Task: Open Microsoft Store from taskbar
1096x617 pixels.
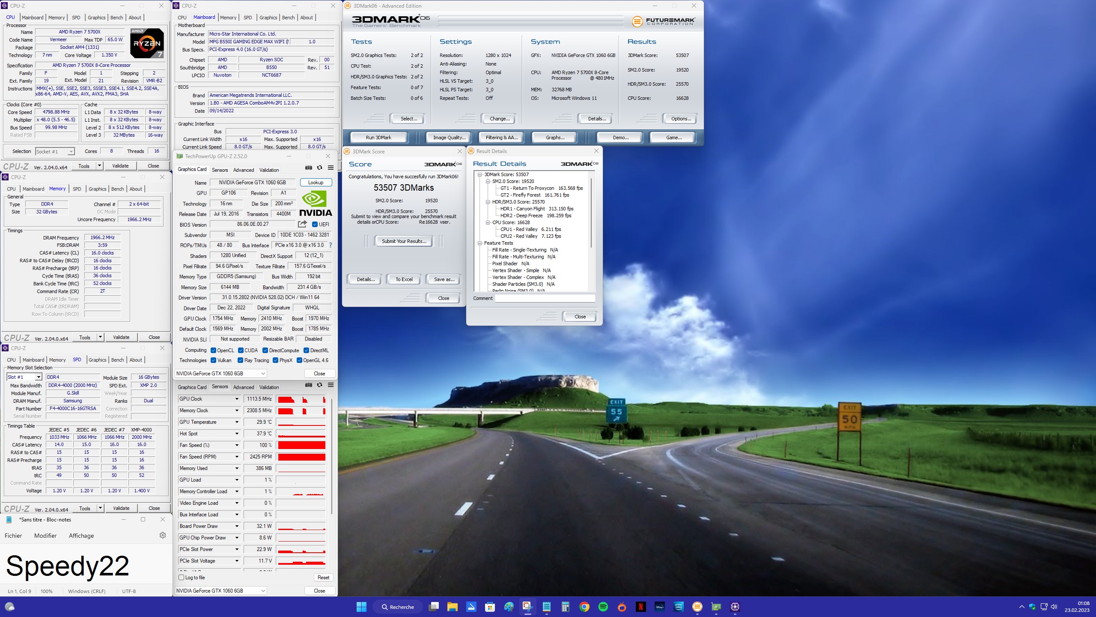Action: click(490, 607)
